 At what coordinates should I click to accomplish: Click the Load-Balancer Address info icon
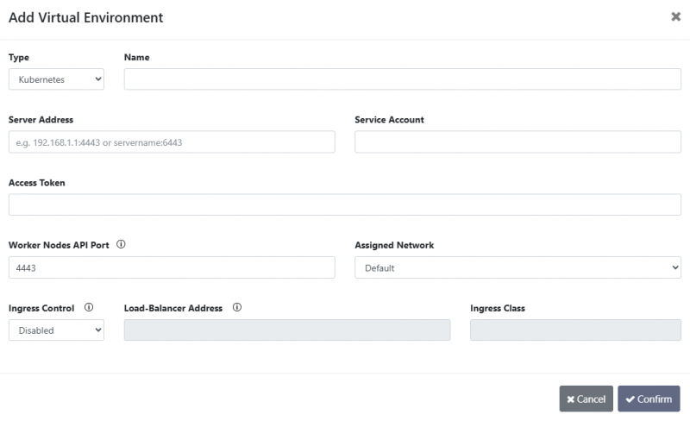coord(237,307)
